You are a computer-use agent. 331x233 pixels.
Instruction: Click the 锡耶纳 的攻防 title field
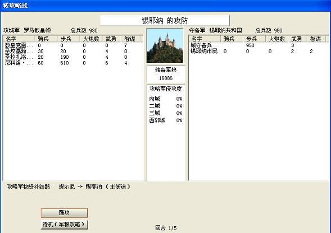(x=165, y=21)
